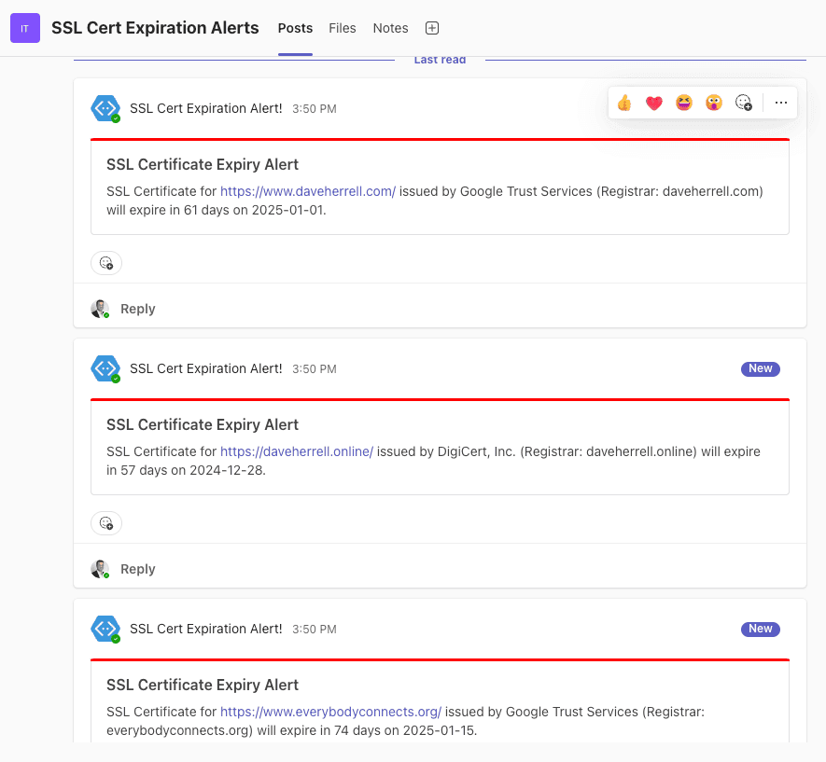
Task: Switch to the Notes tab
Action: point(390,28)
